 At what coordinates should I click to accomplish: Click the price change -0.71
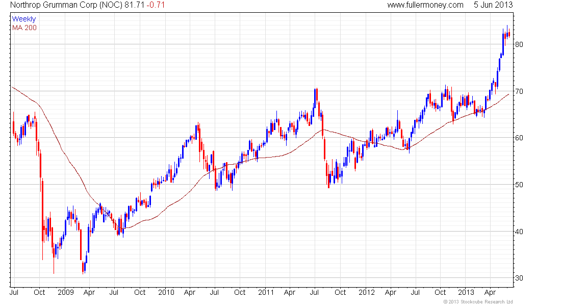click(156, 5)
